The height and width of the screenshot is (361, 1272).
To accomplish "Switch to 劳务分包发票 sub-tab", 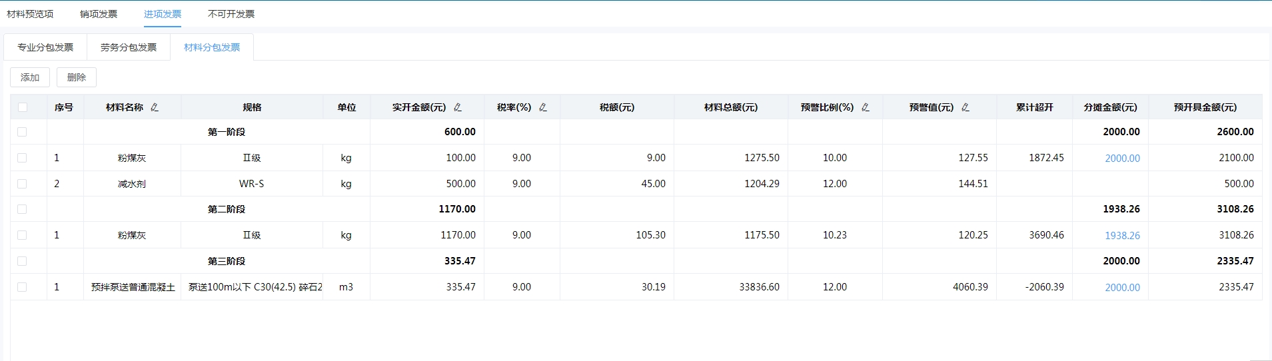I will pyautogui.click(x=129, y=47).
